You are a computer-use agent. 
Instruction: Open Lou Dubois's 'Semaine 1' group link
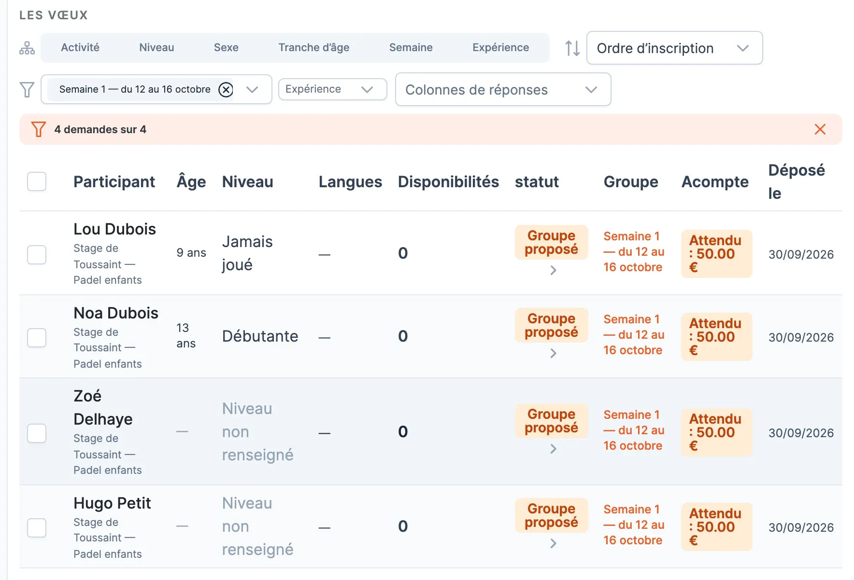634,251
